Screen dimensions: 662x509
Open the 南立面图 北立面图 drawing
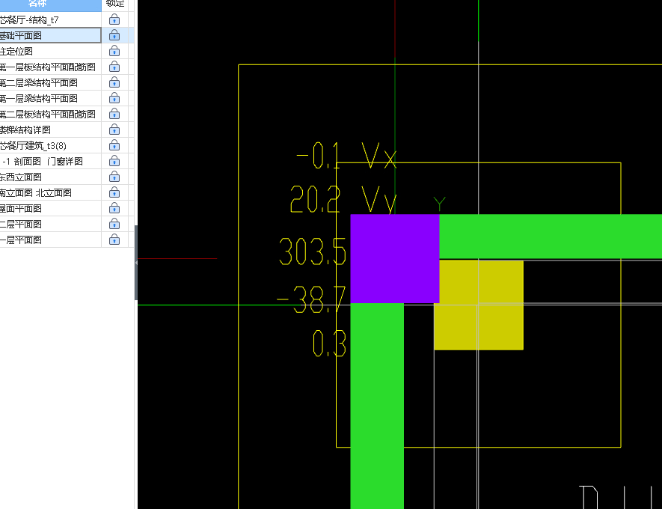coord(50,192)
